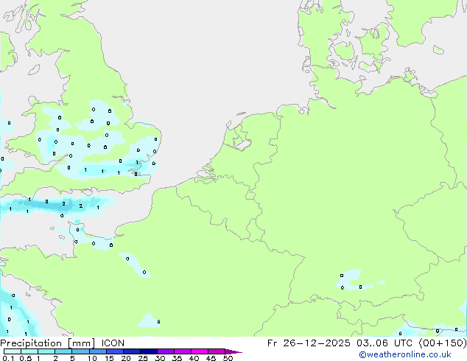The image size is (467, 361).
Task: Click the 25–30 mm legend color box
Action: (x=148, y=351)
